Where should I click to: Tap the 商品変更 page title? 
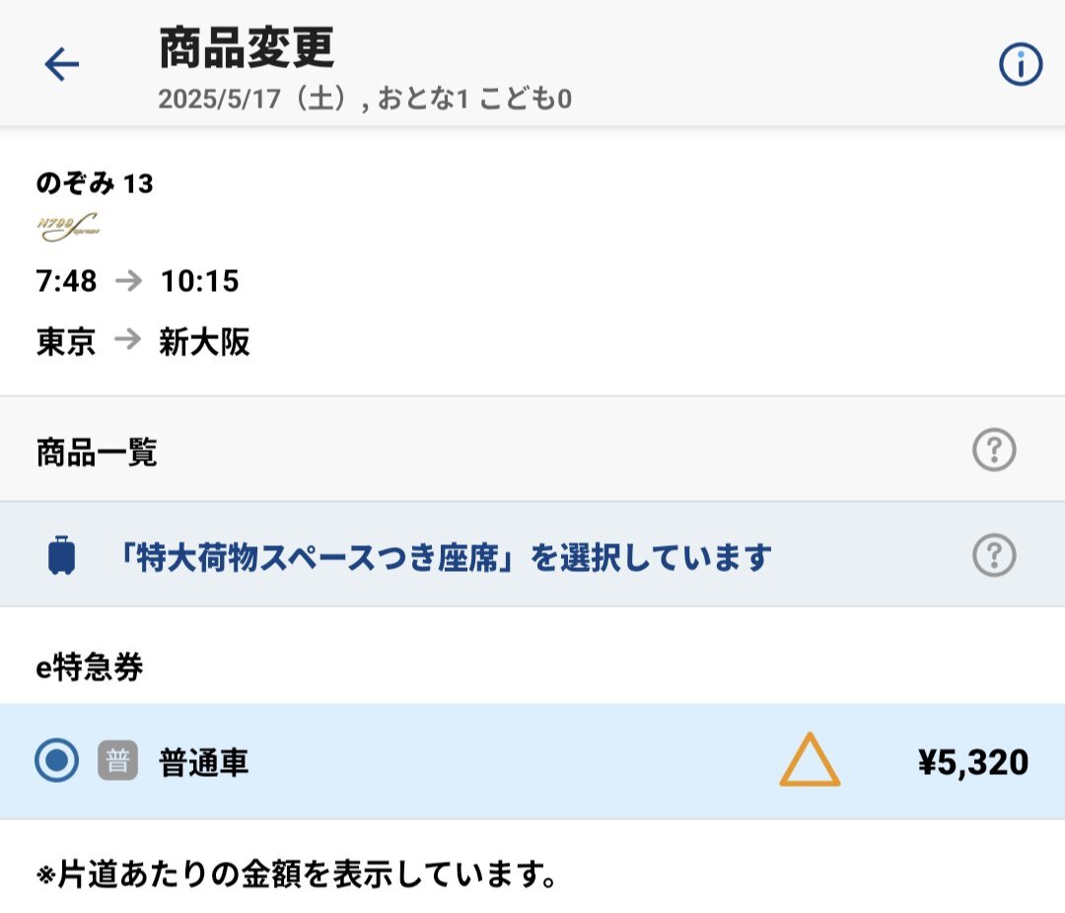pos(247,47)
